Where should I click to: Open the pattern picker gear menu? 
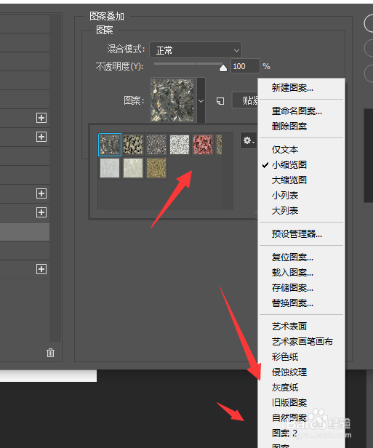pos(249,140)
